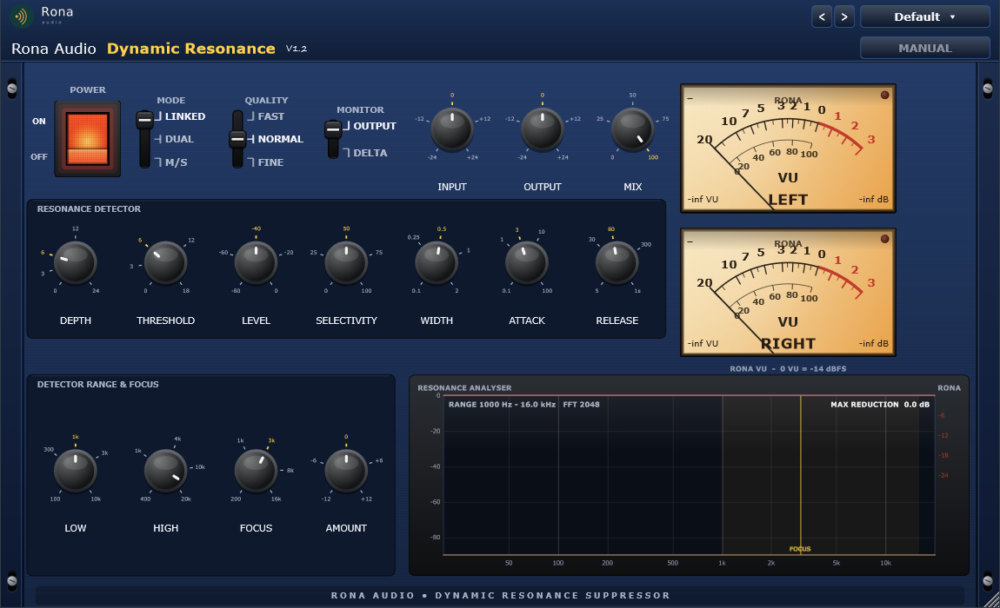Click the LEFT VU meter clip LED

[x=884, y=95]
